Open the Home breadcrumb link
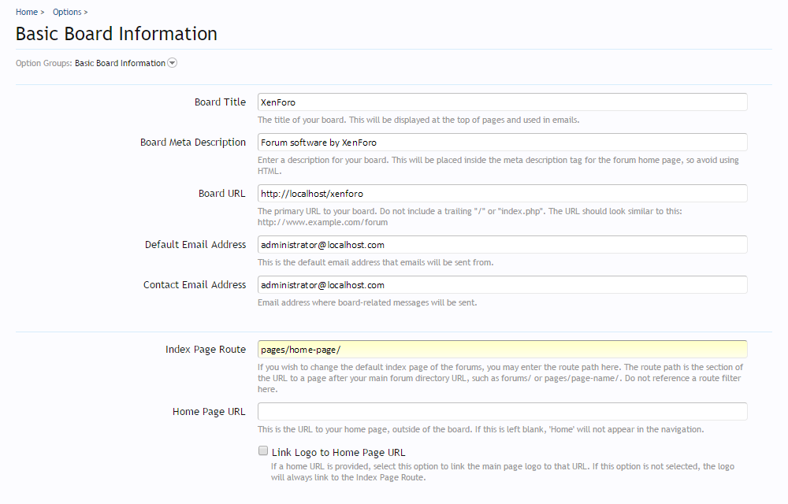The height and width of the screenshot is (504, 788). (27, 12)
